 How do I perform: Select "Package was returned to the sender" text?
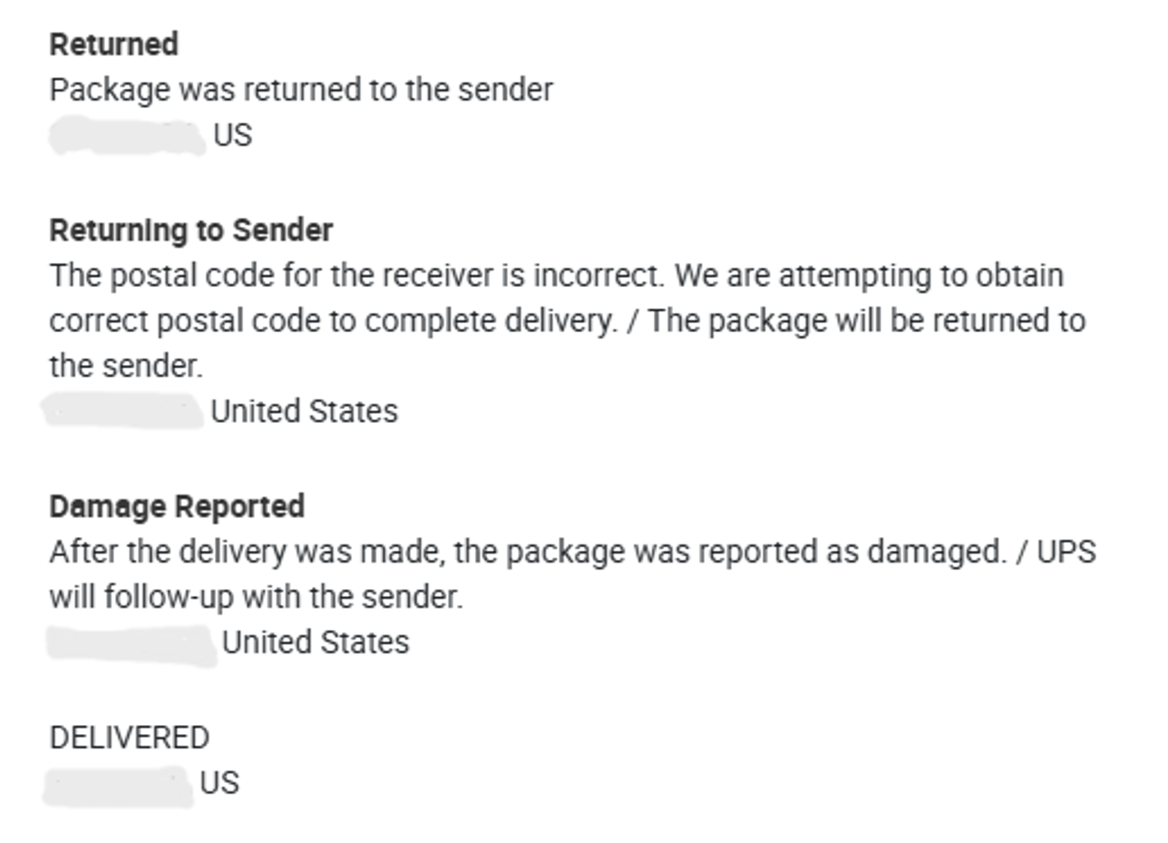coord(300,90)
